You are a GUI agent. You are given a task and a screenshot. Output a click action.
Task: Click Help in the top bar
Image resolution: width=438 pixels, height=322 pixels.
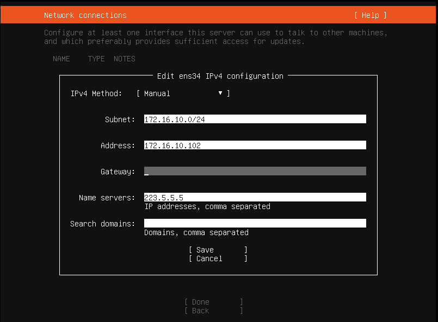(x=371, y=15)
